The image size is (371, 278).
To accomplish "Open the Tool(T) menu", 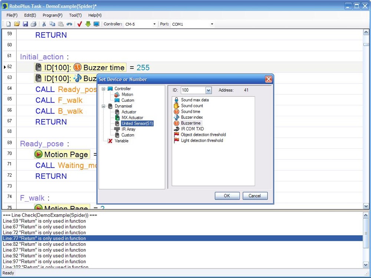I will (75, 15).
